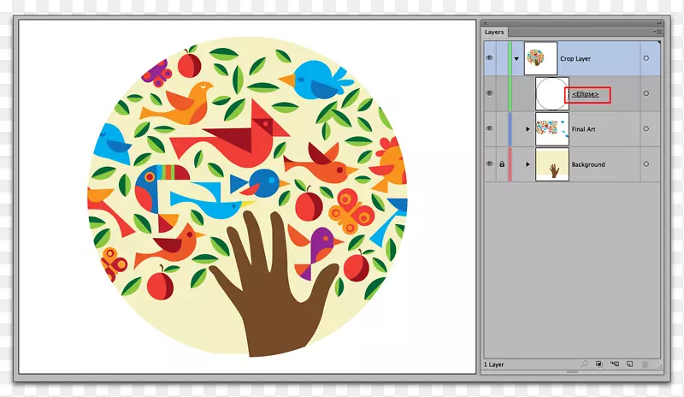Click target circle for Ellipse sublayer
The width and height of the screenshot is (684, 397).
pyautogui.click(x=646, y=93)
